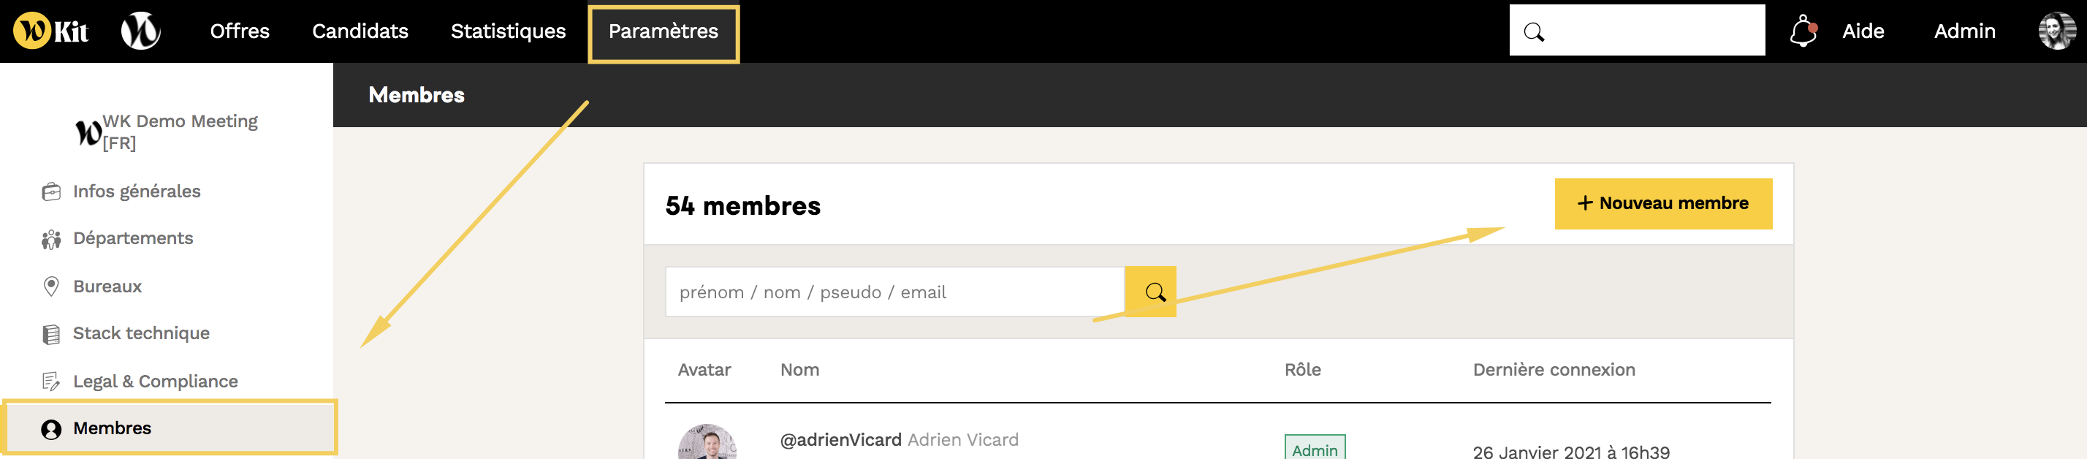This screenshot has height=459, width=2087.
Task: Click the Départements people icon
Action: click(x=51, y=239)
